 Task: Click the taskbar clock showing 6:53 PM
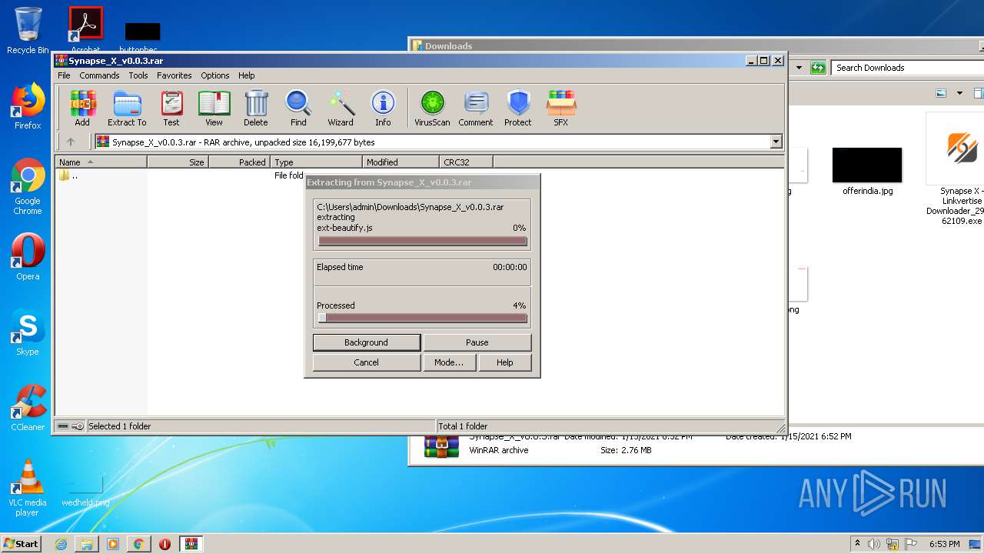[x=944, y=544]
